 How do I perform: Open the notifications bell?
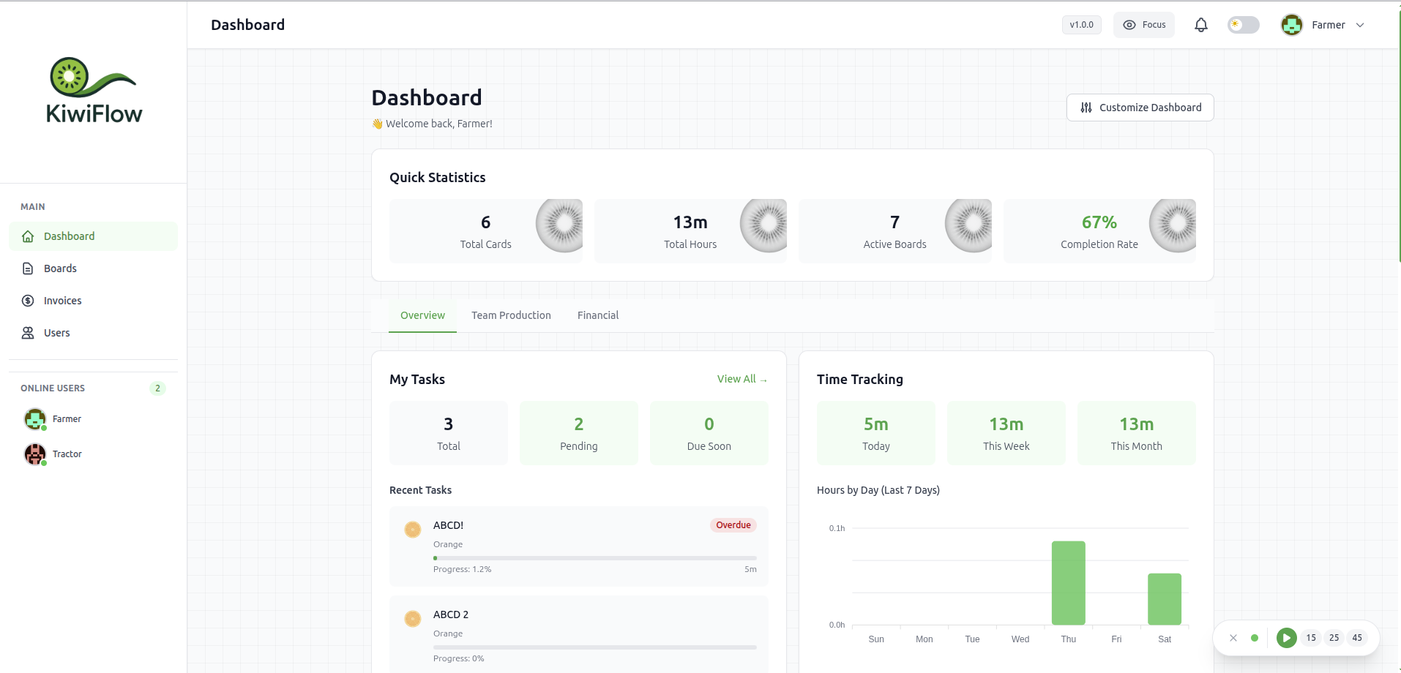pyautogui.click(x=1200, y=25)
